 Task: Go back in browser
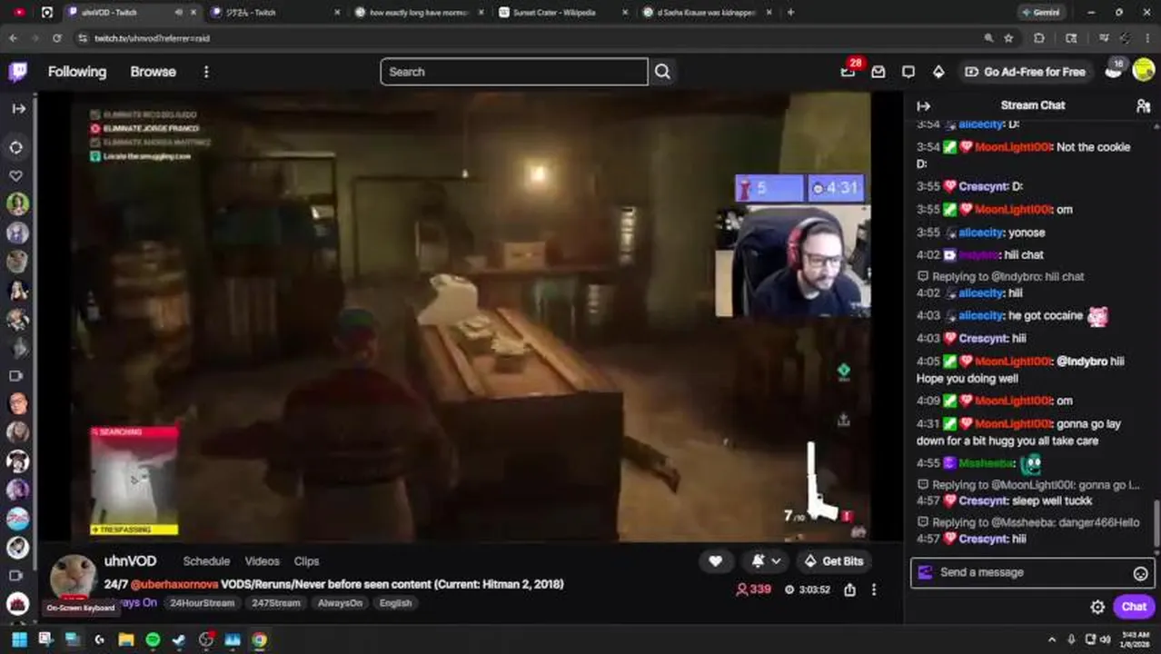pos(13,38)
